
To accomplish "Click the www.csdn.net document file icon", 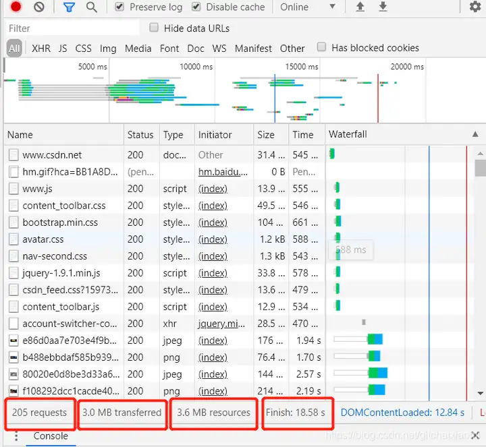I will [x=13, y=155].
